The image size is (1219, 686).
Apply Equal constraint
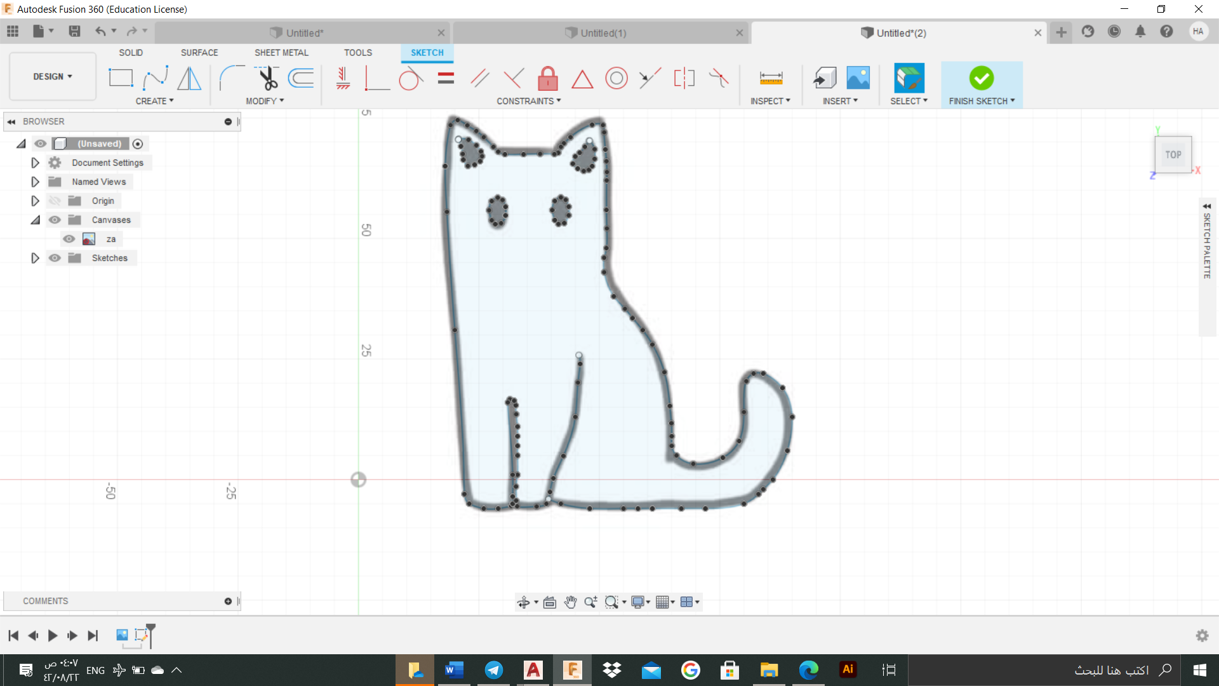(446, 78)
